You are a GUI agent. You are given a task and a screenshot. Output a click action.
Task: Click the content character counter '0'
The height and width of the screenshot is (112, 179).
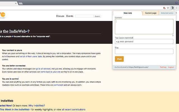click(x=173, y=36)
